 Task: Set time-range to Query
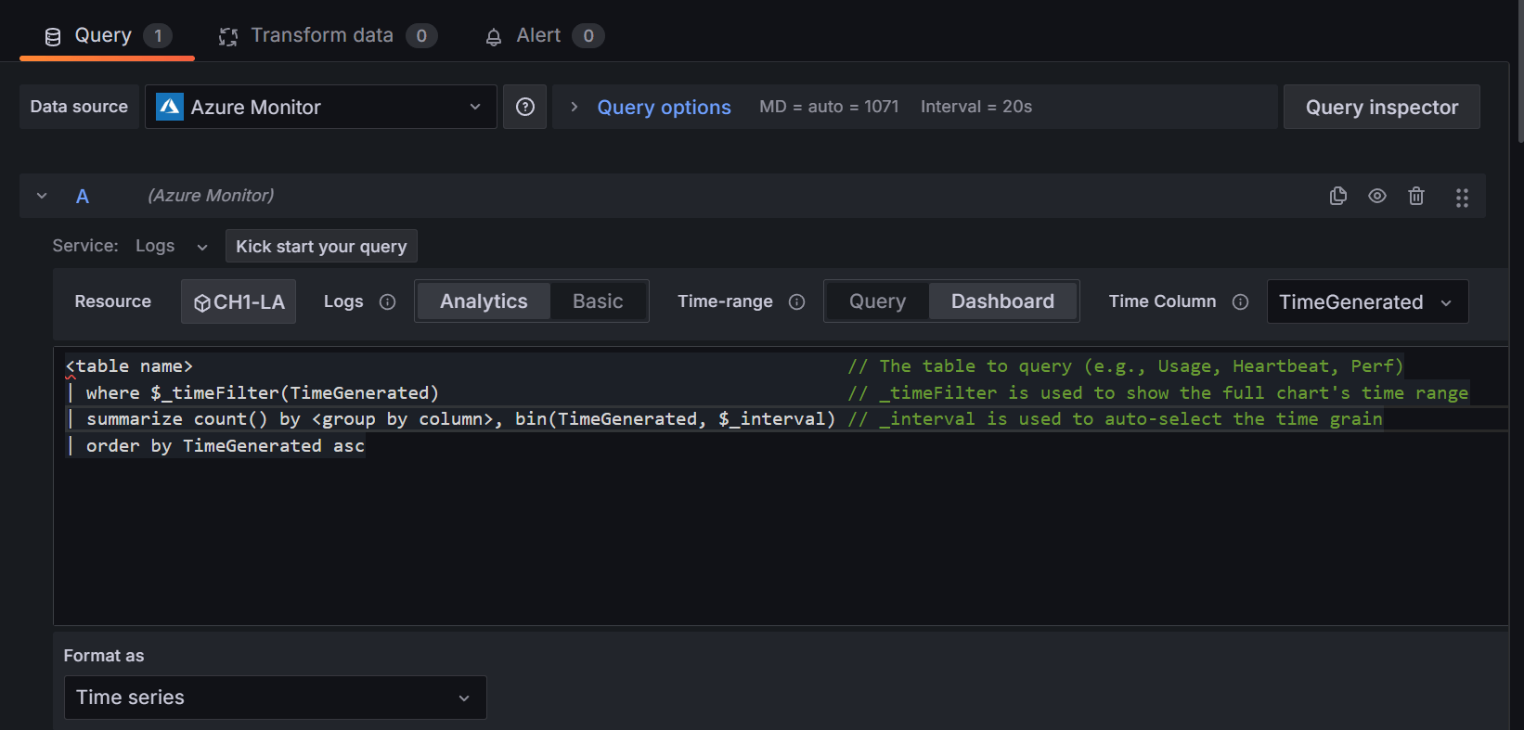[876, 301]
